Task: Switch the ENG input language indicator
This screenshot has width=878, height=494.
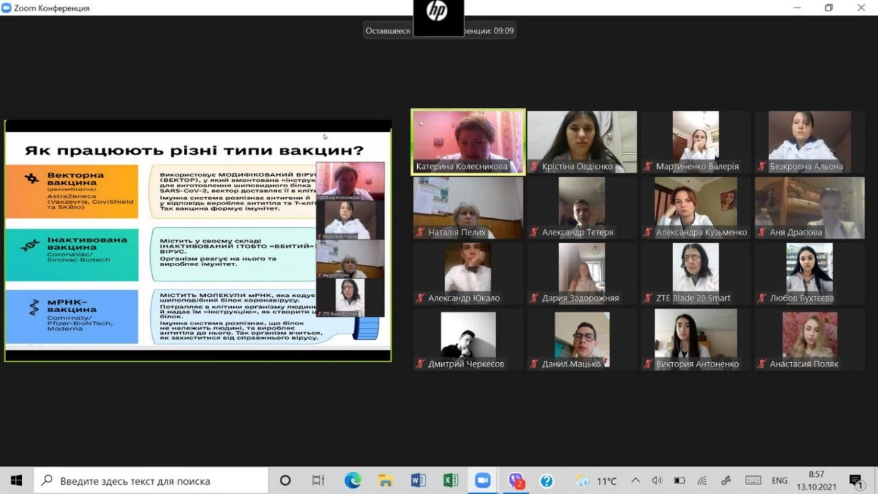Action: pyautogui.click(x=779, y=481)
